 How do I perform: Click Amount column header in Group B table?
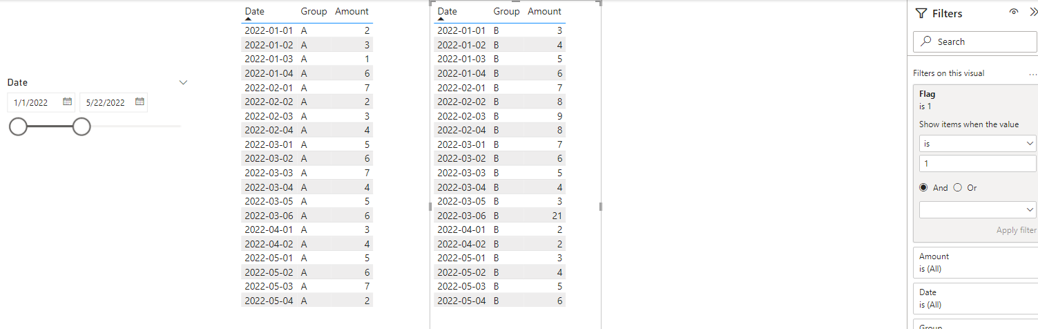click(544, 11)
